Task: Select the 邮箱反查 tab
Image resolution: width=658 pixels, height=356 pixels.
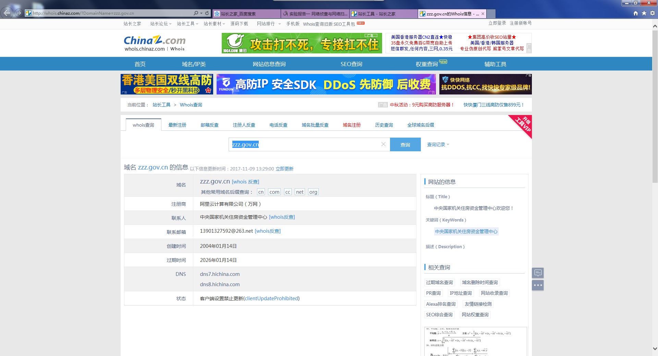Action: [x=210, y=125]
